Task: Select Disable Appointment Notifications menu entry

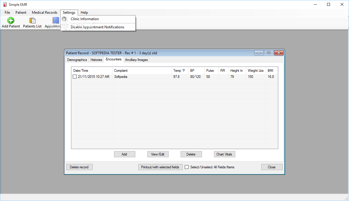Action: [98, 27]
